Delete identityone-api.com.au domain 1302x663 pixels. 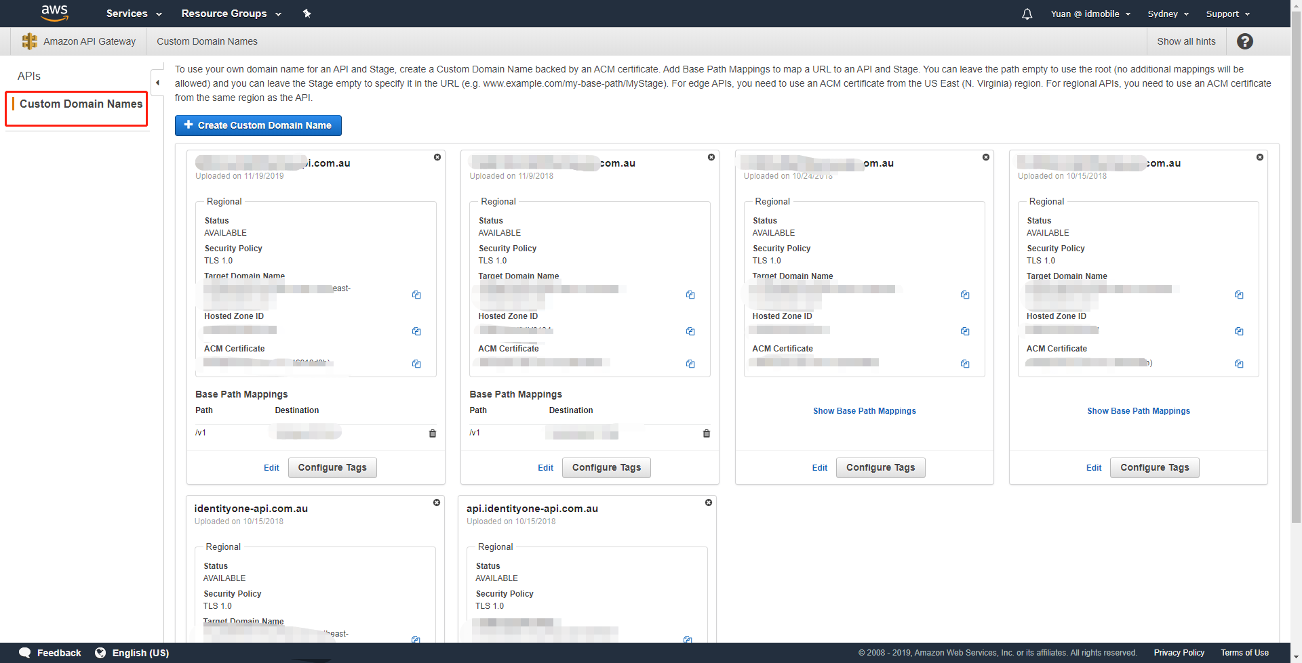pos(437,502)
